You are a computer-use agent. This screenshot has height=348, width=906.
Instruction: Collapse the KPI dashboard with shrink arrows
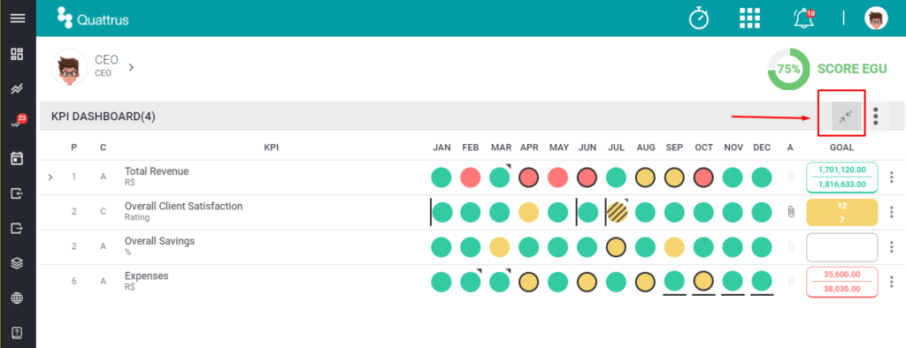click(845, 117)
